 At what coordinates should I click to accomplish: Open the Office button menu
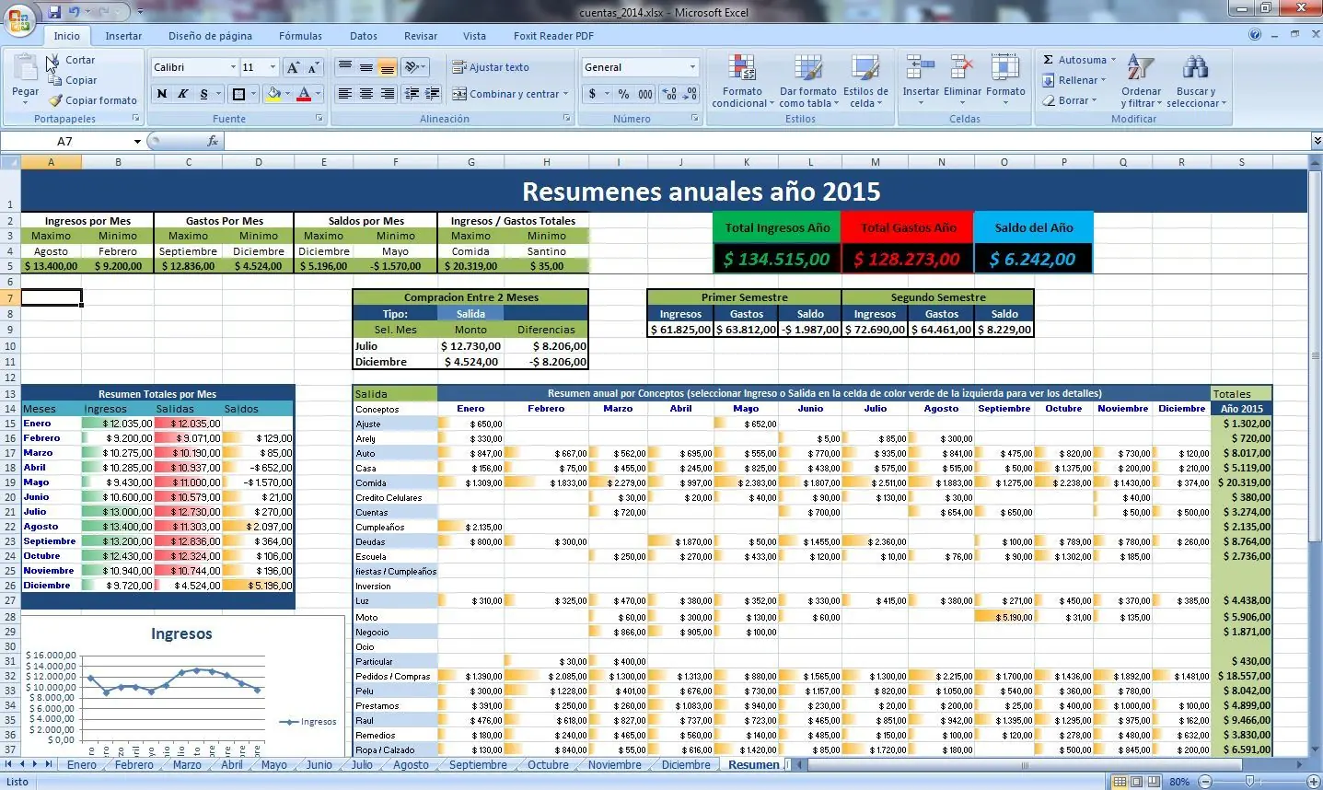tap(19, 20)
